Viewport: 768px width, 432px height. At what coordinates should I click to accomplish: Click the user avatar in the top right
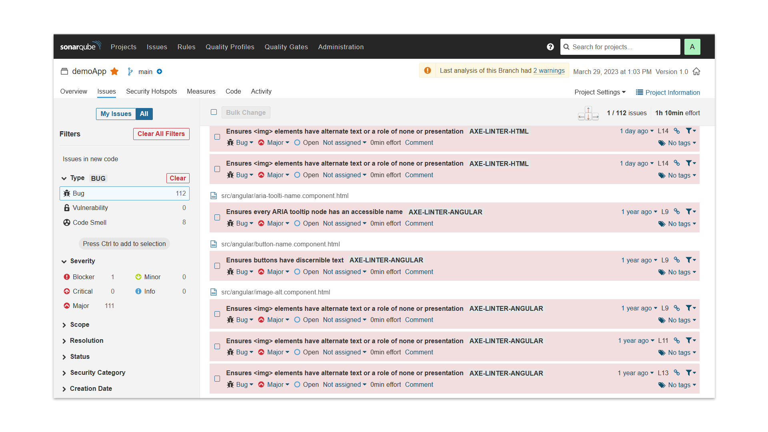tap(692, 47)
